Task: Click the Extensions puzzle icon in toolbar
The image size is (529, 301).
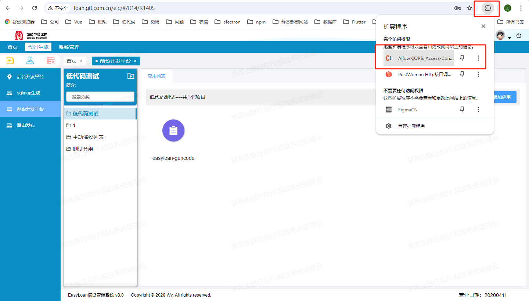Action: click(488, 8)
